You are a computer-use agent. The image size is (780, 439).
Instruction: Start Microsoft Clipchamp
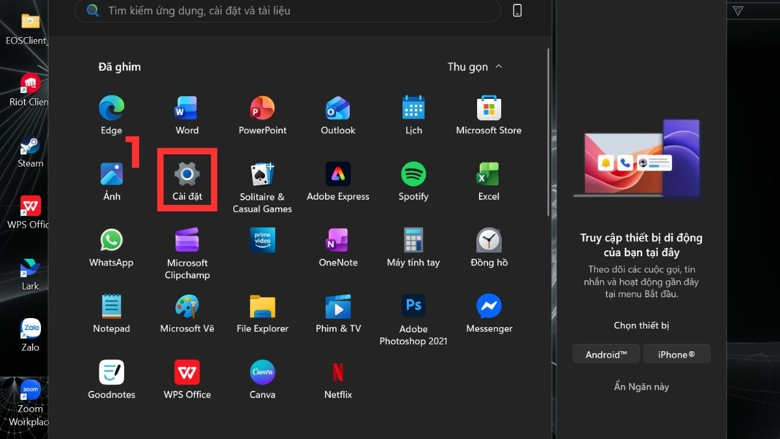187,241
